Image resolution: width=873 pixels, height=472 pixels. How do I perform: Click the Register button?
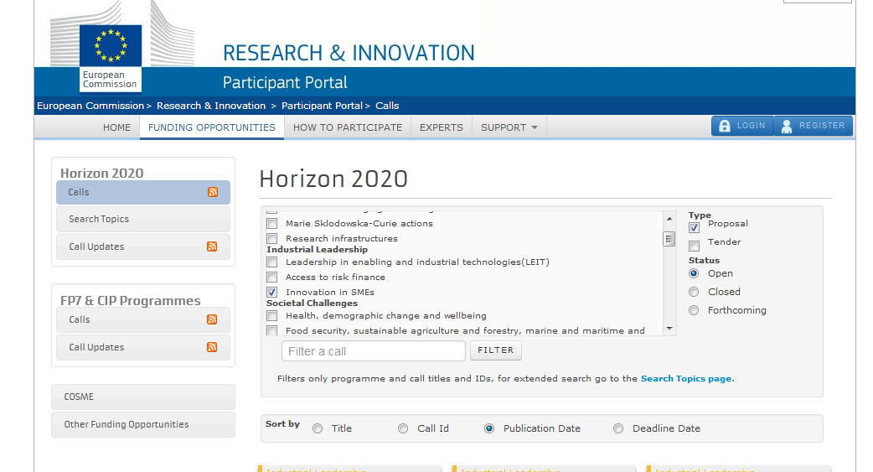813,126
